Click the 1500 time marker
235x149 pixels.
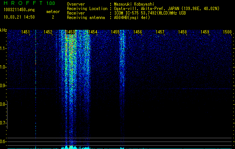227,32
